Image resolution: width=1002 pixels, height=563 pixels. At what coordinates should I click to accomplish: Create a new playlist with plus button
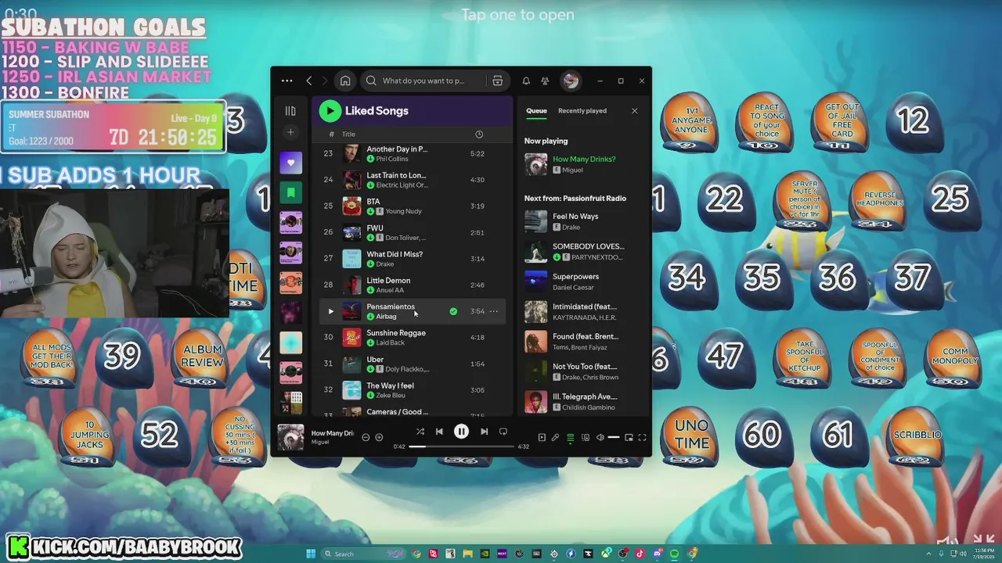290,132
